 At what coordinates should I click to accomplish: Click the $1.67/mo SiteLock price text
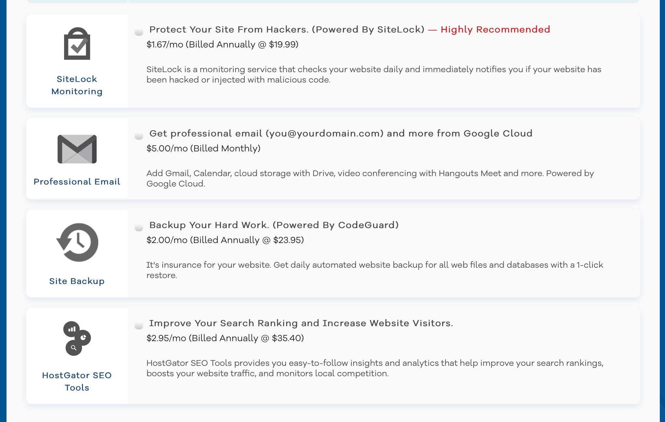[x=223, y=45]
